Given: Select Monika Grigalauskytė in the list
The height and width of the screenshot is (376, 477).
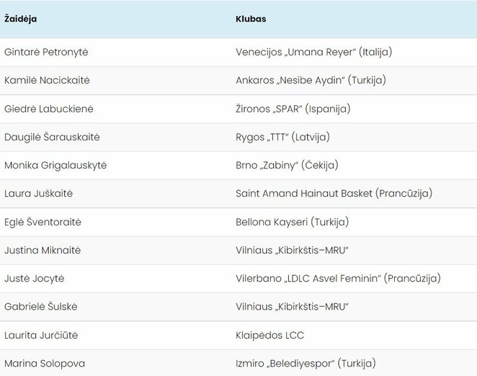Looking at the screenshot, I should pyautogui.click(x=55, y=165).
